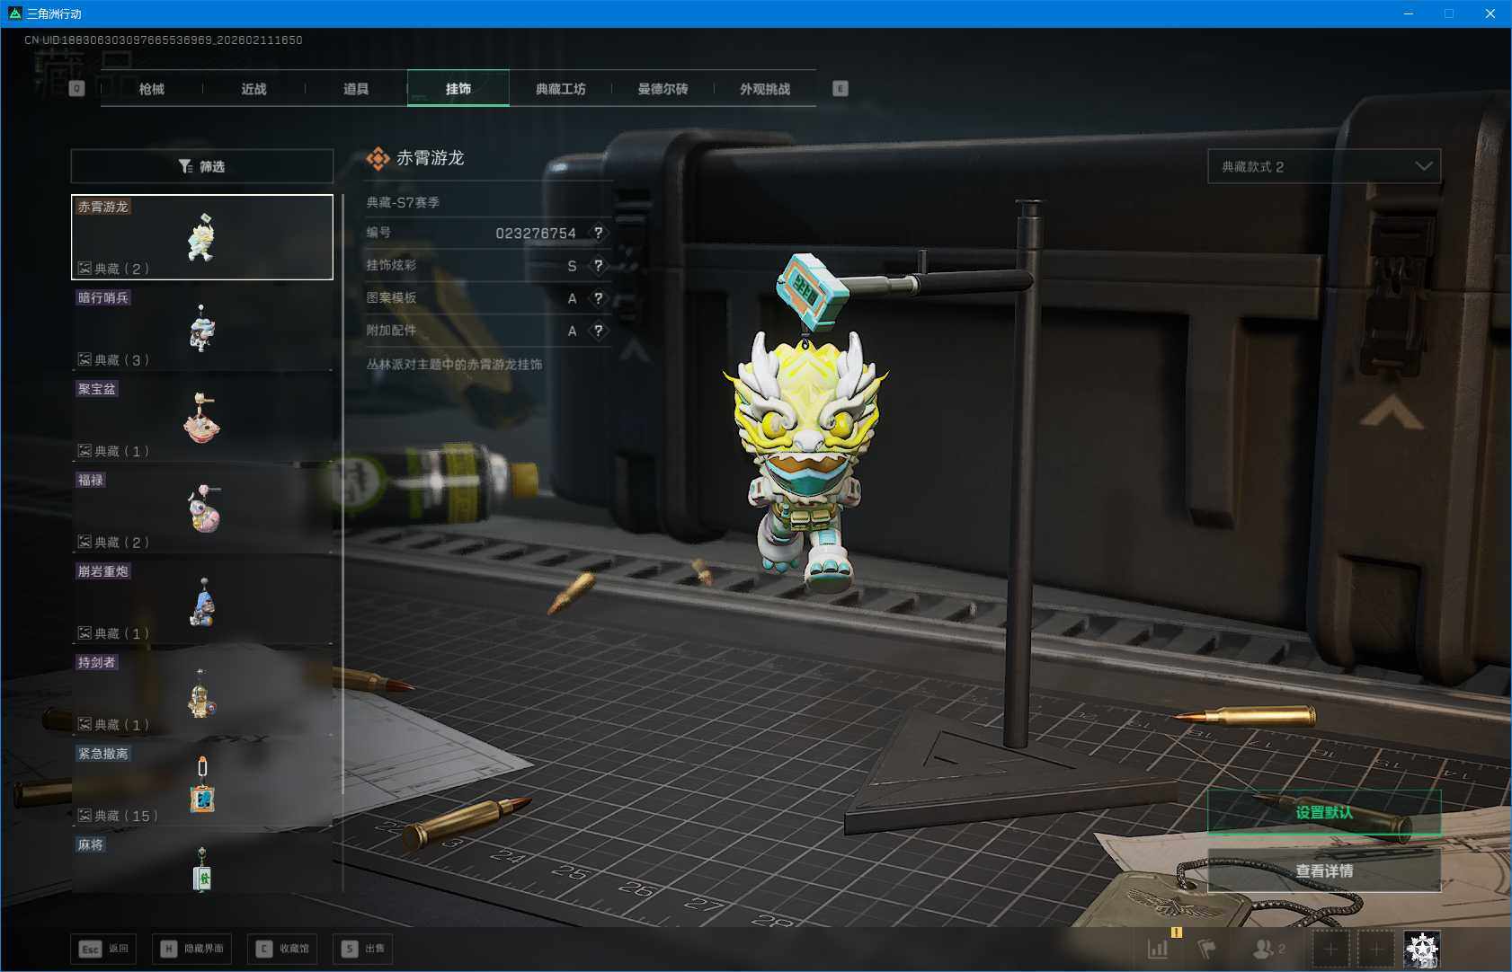1512x972 pixels.
Task: Click the first empty squad slot plus
Action: 1330,949
